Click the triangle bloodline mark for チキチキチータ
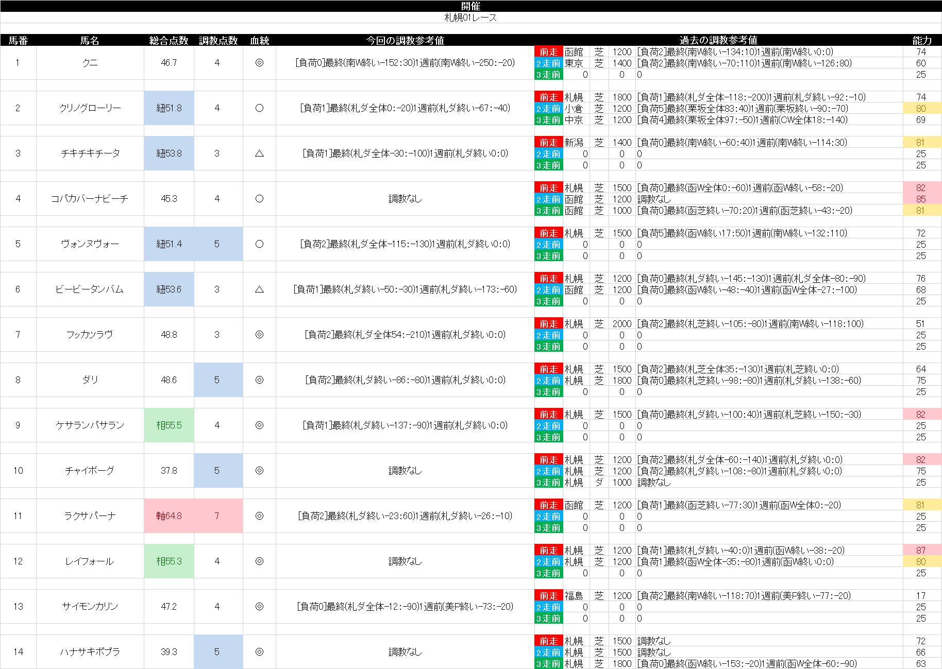 259,153
